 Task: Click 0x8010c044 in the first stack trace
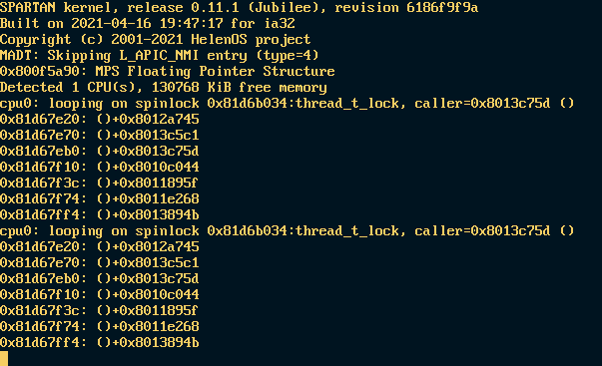click(x=160, y=167)
